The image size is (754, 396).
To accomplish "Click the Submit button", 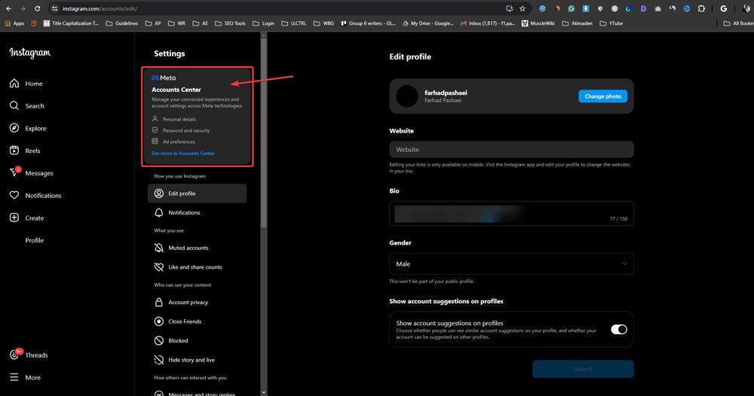I will (x=583, y=369).
